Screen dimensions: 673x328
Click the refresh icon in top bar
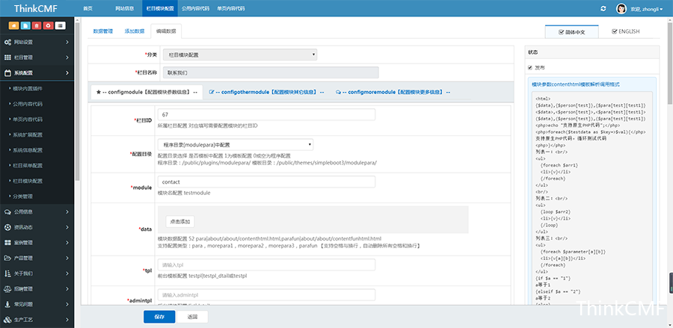[603, 8]
